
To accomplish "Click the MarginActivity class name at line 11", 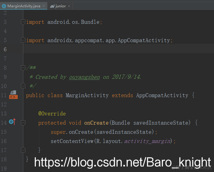I will tap(87, 95).
